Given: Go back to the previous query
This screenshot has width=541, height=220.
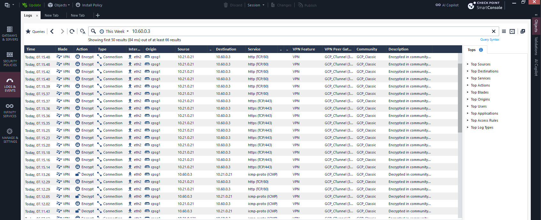Looking at the screenshot, I should point(52,31).
